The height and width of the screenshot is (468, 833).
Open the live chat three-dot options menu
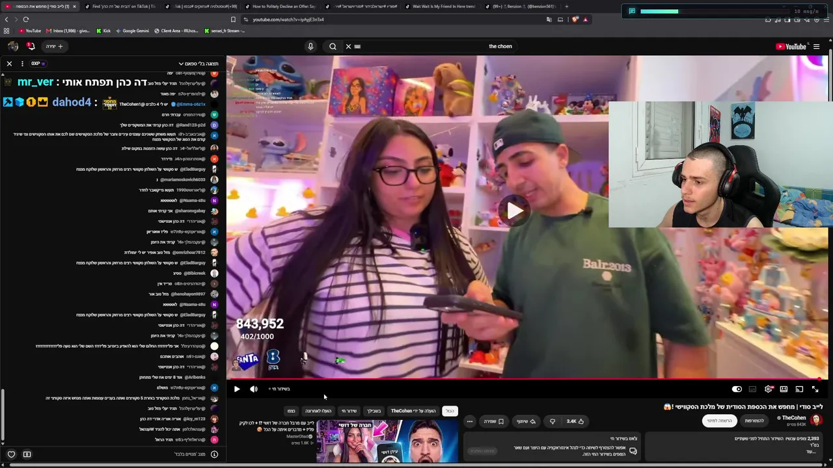point(22,64)
